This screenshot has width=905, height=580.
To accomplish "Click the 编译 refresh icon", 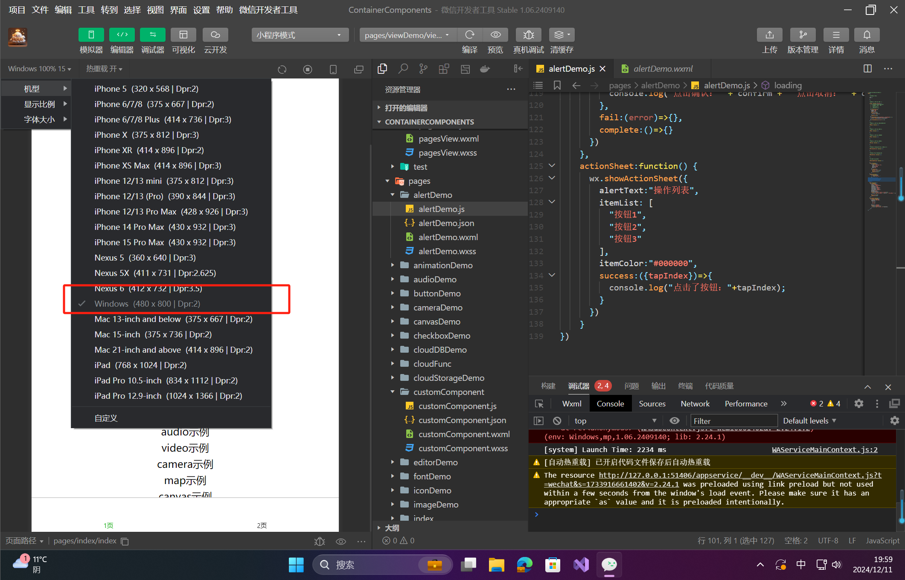I will pos(469,35).
